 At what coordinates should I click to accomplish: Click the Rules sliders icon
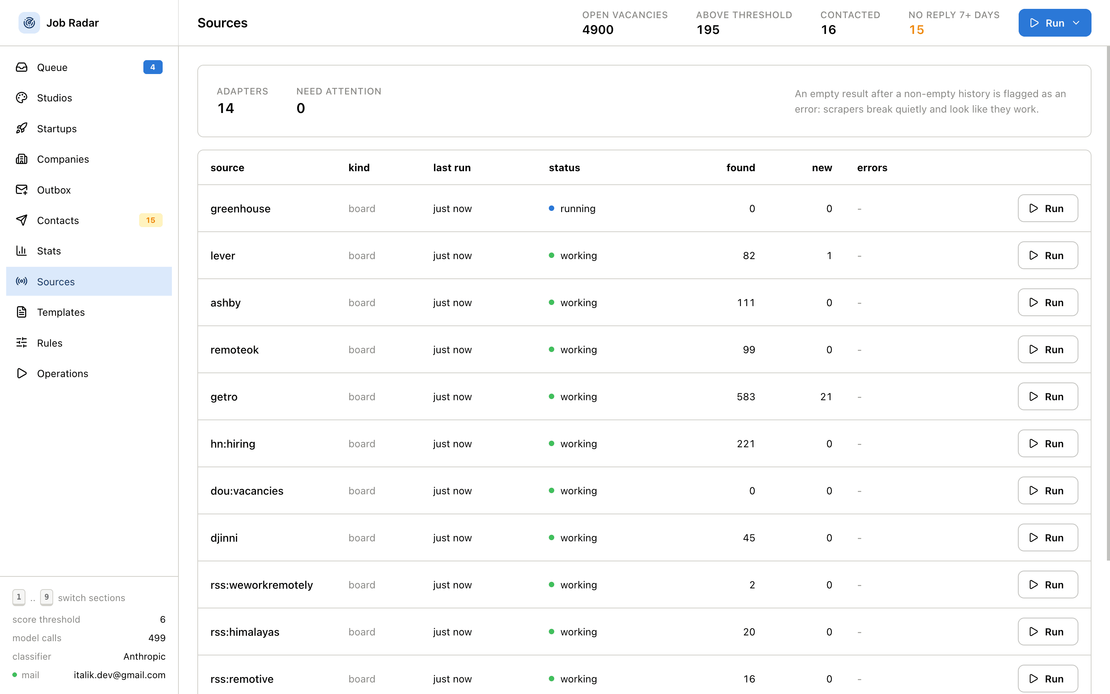(22, 343)
